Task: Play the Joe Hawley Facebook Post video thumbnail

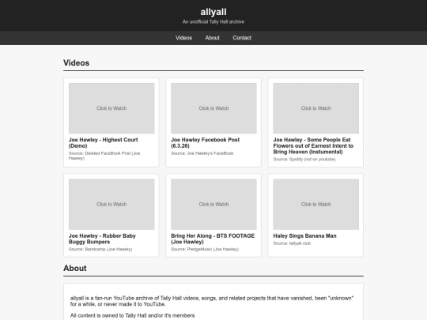Action: 213,108
